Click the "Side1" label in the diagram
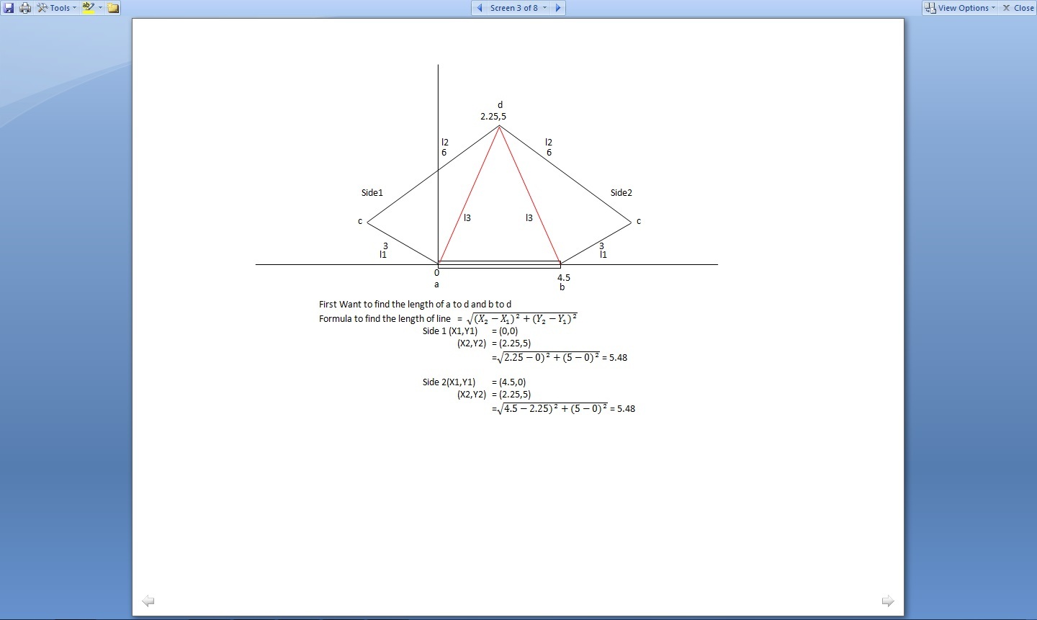 (x=372, y=193)
